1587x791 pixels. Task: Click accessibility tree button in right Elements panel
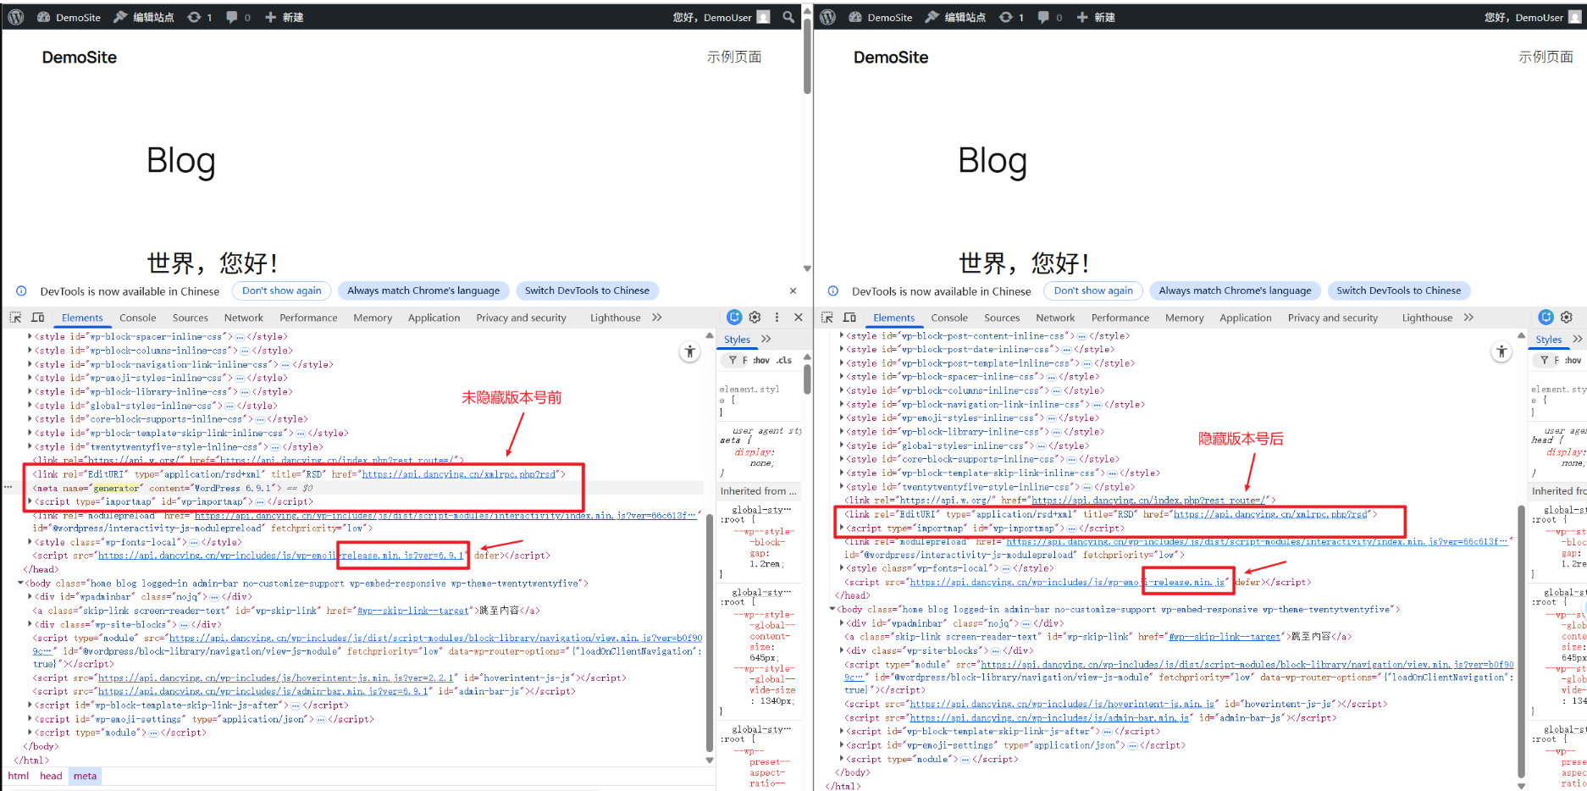coord(1501,351)
